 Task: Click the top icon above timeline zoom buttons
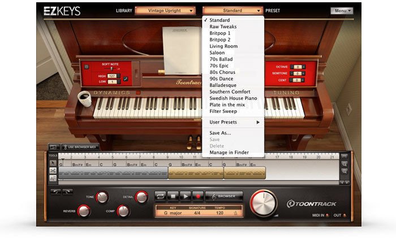[344, 157]
